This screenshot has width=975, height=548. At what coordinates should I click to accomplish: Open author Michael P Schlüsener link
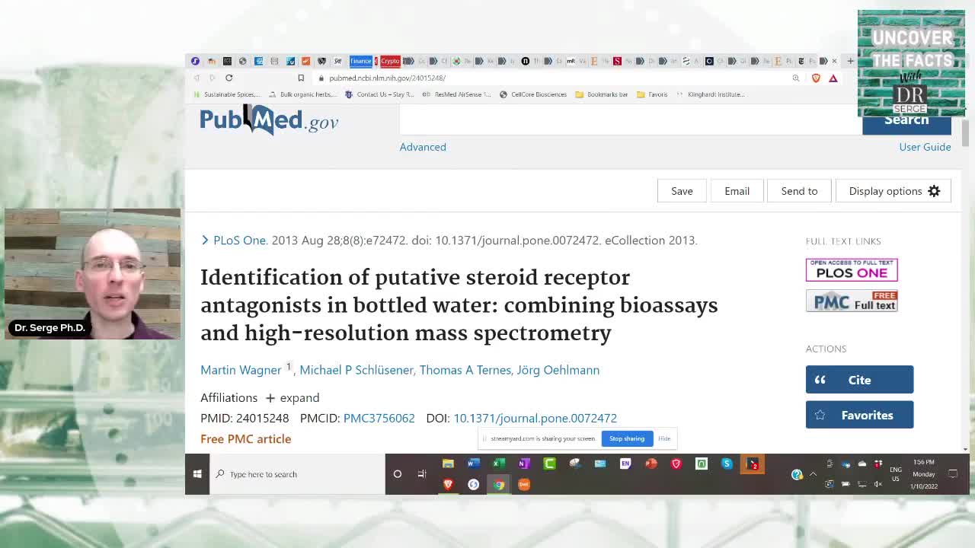356,370
